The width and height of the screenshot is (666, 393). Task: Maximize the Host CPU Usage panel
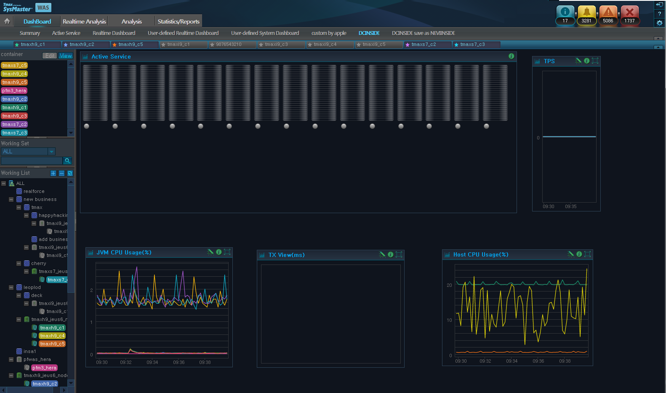coord(587,254)
